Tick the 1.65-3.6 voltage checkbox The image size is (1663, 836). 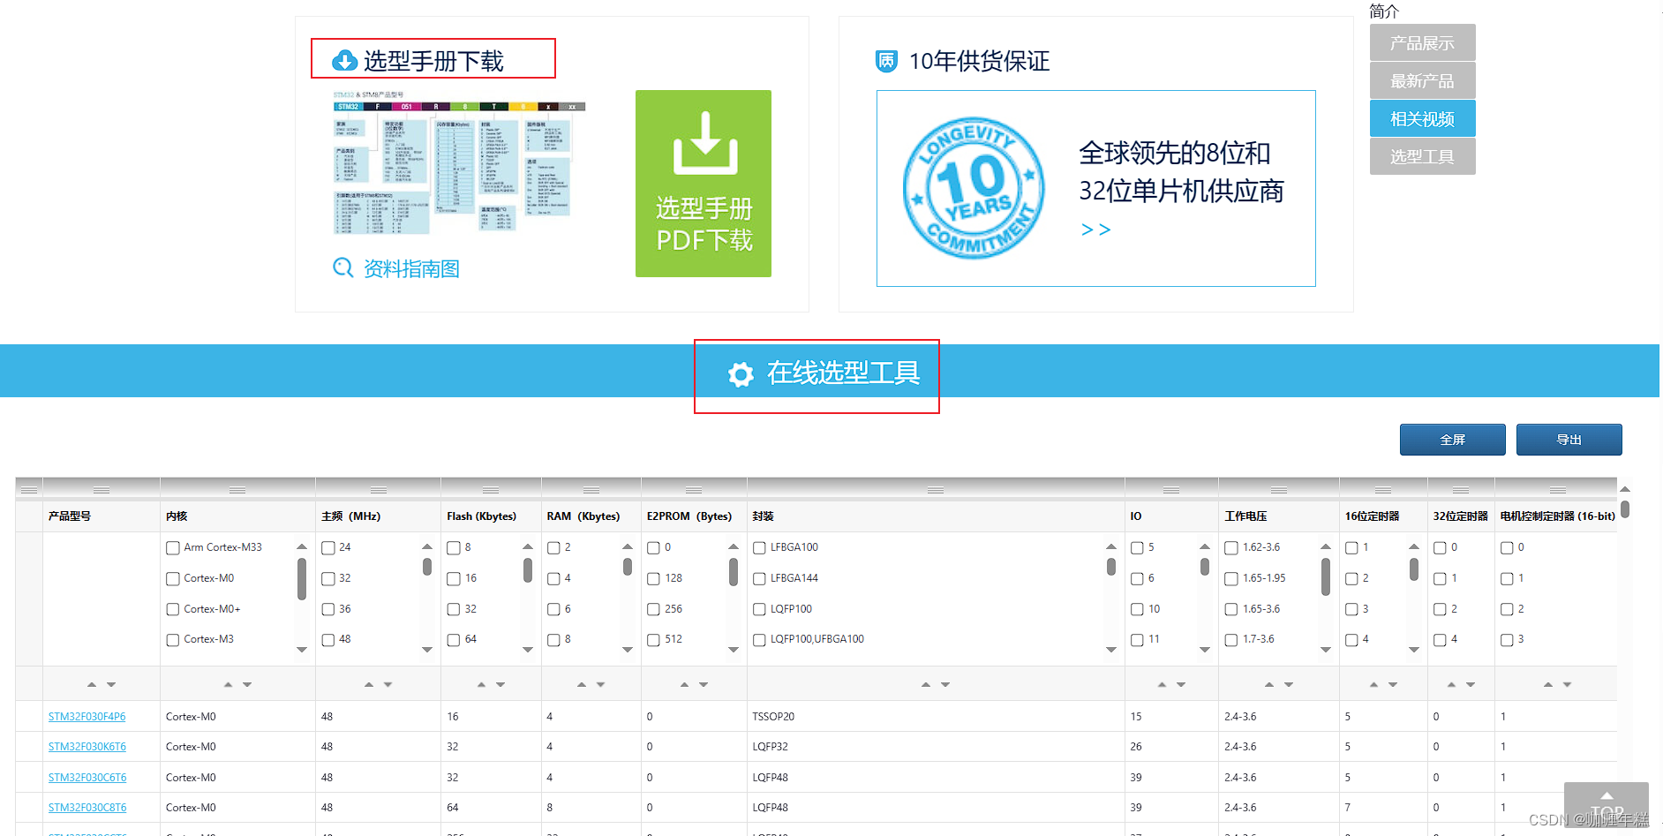coord(1231,609)
